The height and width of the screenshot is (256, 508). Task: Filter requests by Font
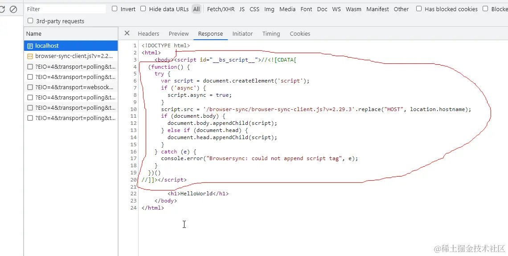pos(306,9)
